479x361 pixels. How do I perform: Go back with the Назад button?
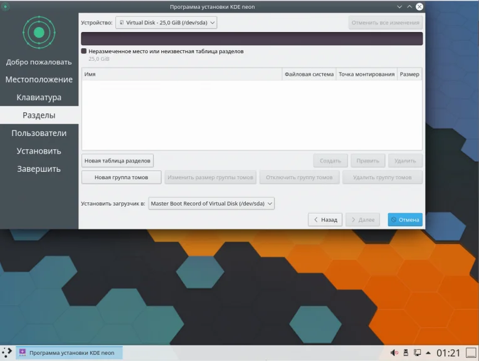[325, 219]
